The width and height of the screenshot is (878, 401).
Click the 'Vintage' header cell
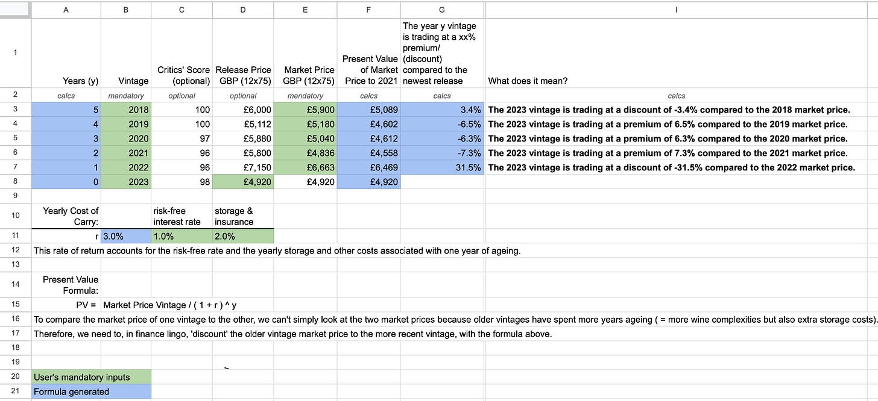point(126,53)
